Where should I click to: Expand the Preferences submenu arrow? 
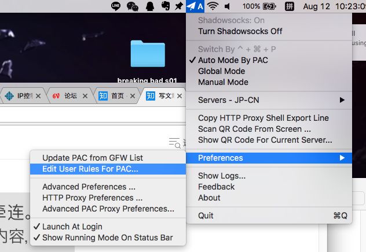point(342,158)
